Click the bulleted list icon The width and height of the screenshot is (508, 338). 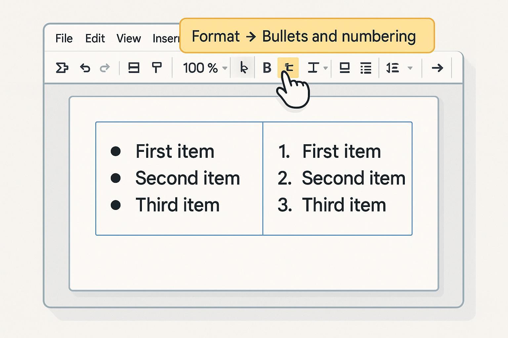366,68
